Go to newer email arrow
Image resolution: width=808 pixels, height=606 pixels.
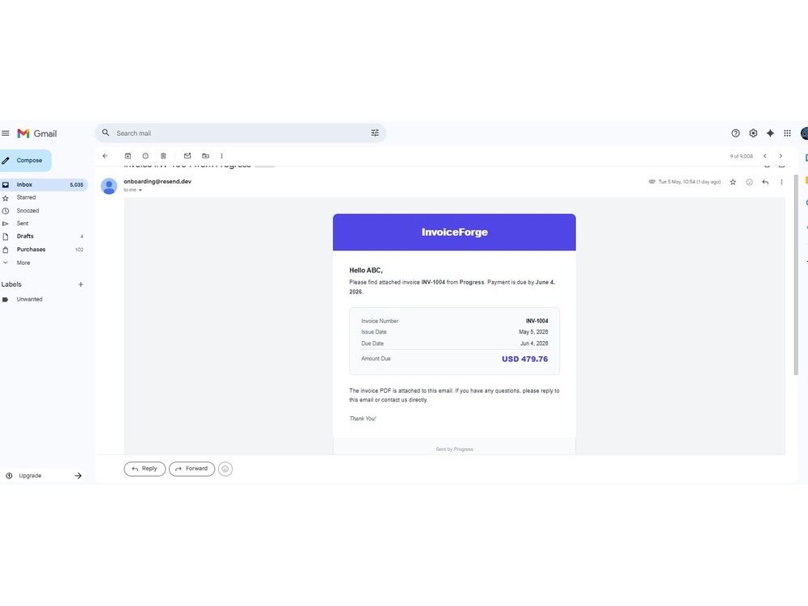click(764, 156)
